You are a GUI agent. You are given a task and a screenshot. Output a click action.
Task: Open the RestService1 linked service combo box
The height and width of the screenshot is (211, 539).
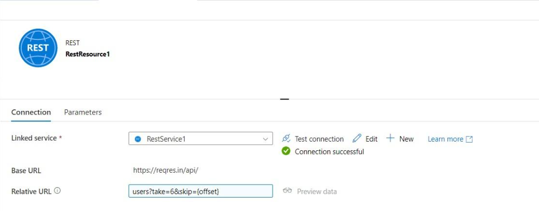(x=201, y=138)
